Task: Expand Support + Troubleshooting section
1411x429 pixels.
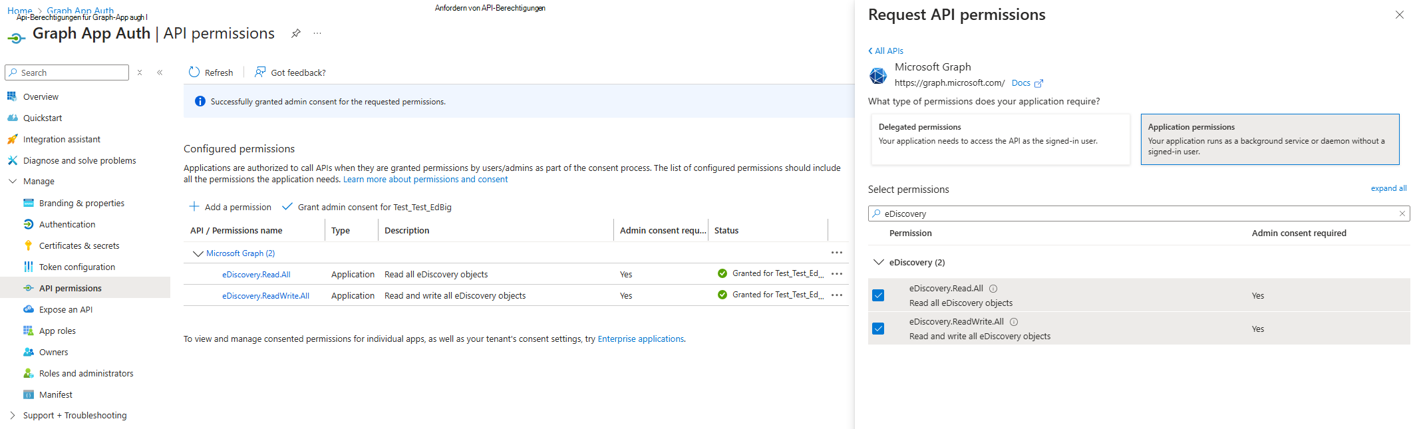Action: pos(13,415)
